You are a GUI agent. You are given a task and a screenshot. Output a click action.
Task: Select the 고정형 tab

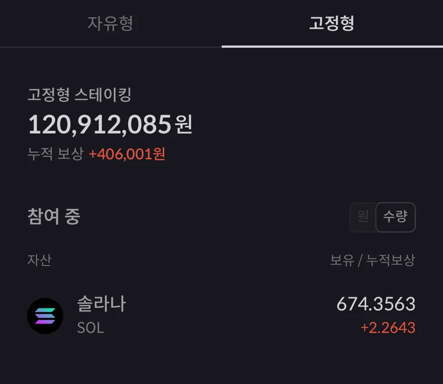tap(331, 23)
